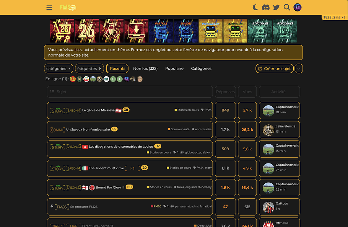Expand arrow next to Créer un sujet
348x227 pixels.
click(299, 69)
